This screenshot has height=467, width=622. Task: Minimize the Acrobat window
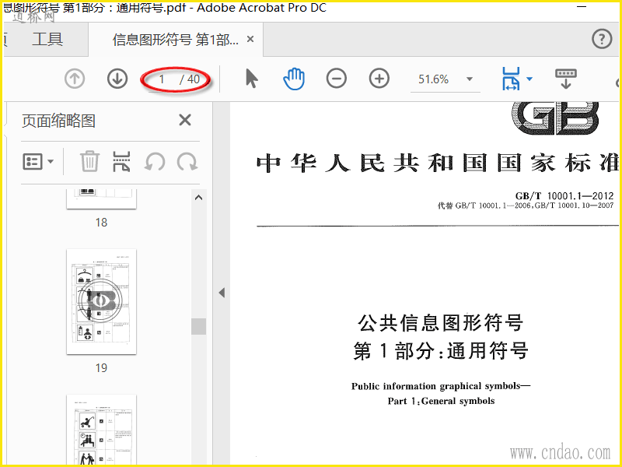pos(582,7)
